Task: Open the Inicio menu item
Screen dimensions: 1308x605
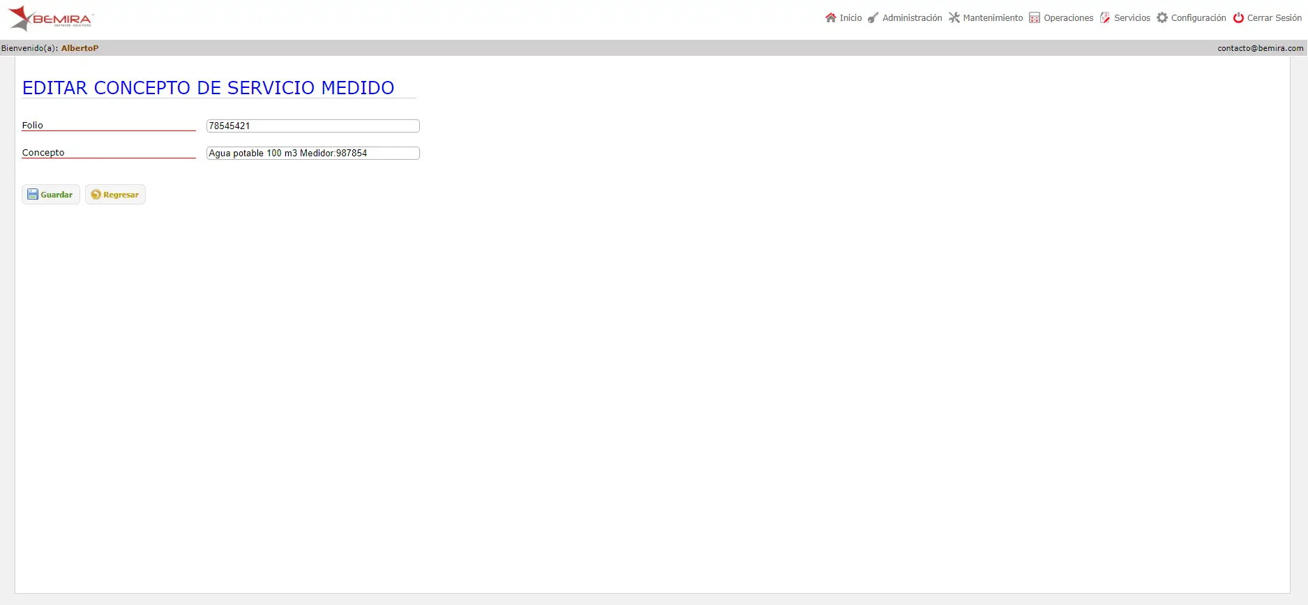Action: pyautogui.click(x=843, y=18)
